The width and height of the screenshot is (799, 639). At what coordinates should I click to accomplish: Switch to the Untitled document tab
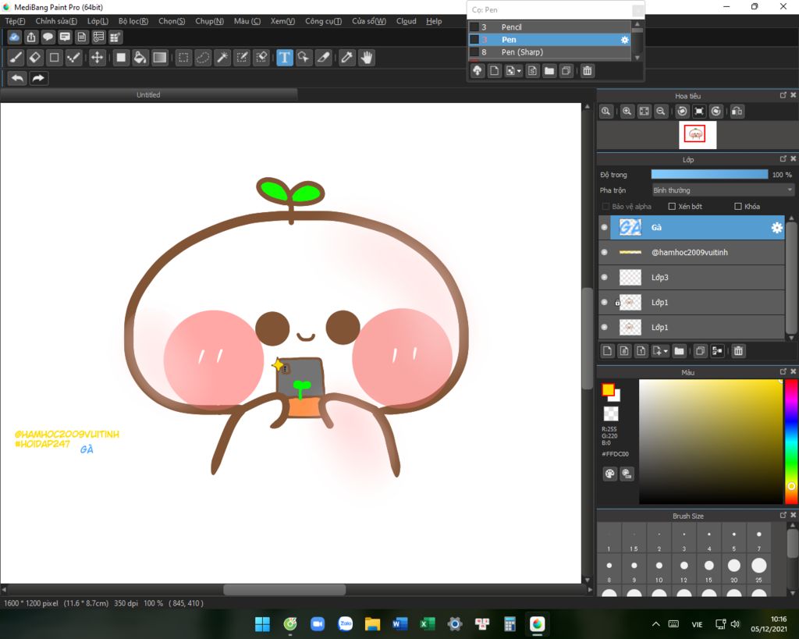(x=148, y=94)
